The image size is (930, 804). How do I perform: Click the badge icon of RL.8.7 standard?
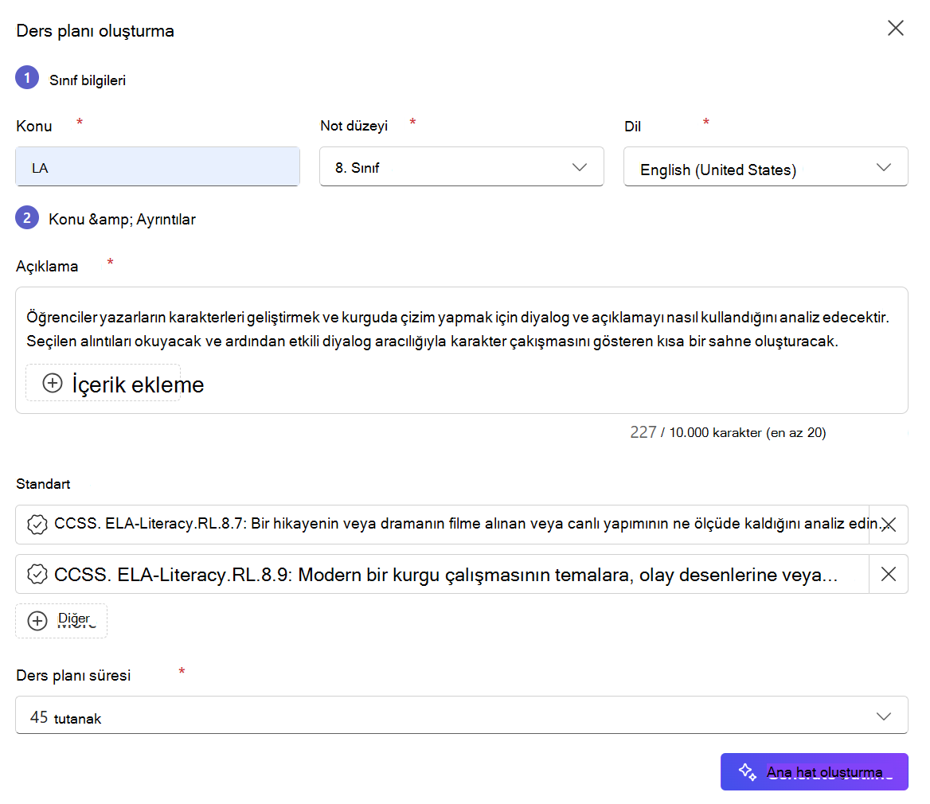37,525
